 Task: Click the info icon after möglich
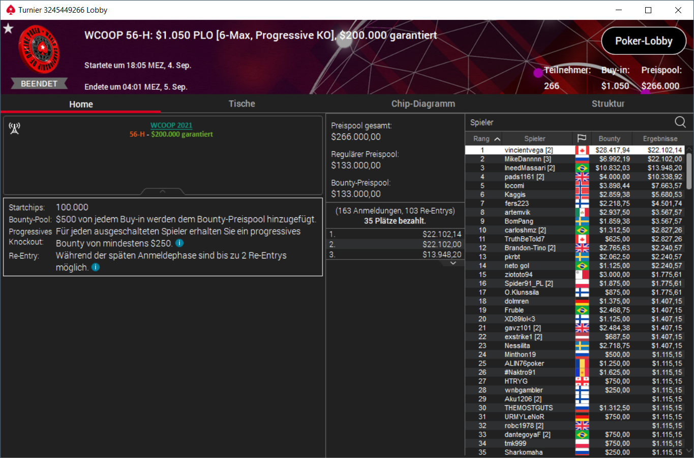point(96,267)
